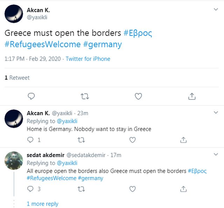
Task: Like sedat akdemir's reply tweet
Action: pyautogui.click(x=132, y=189)
